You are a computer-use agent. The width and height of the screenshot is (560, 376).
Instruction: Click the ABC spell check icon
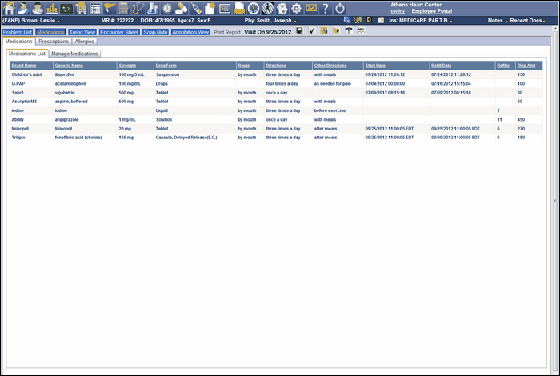tap(361, 31)
